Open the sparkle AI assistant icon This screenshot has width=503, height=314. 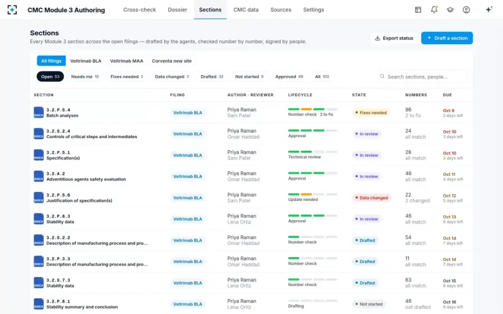(x=489, y=10)
